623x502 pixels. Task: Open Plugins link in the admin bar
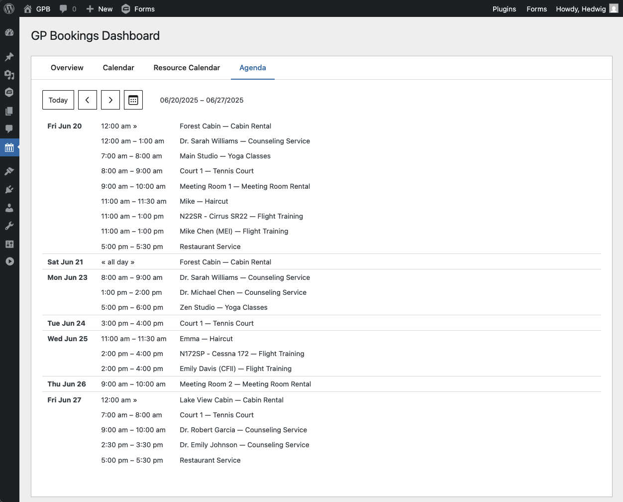[504, 8]
